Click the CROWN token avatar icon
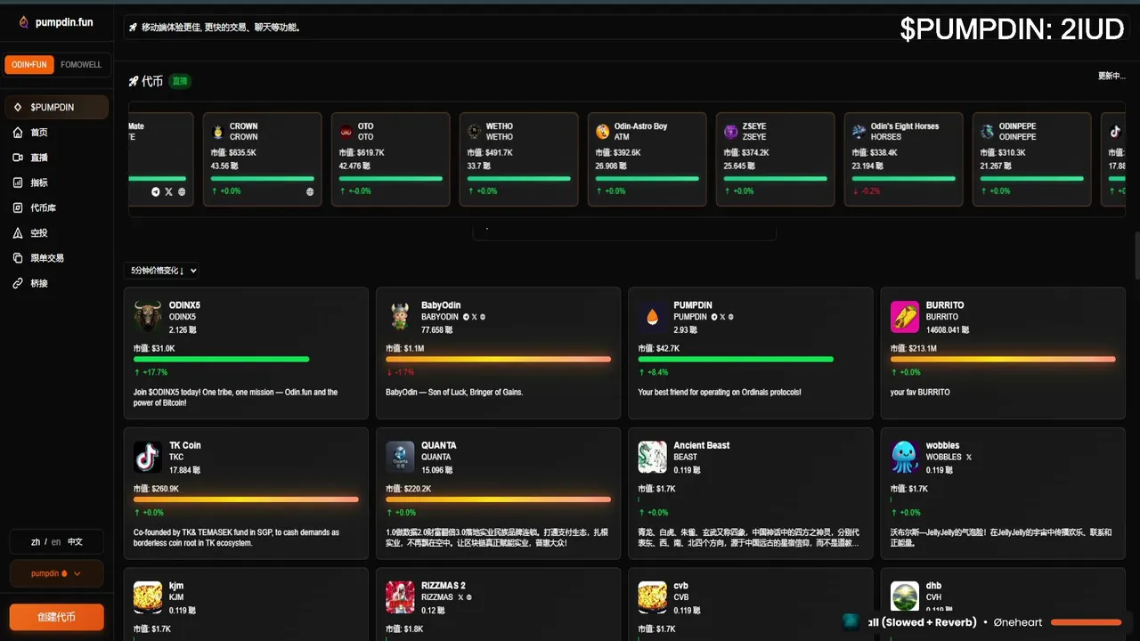 [218, 132]
